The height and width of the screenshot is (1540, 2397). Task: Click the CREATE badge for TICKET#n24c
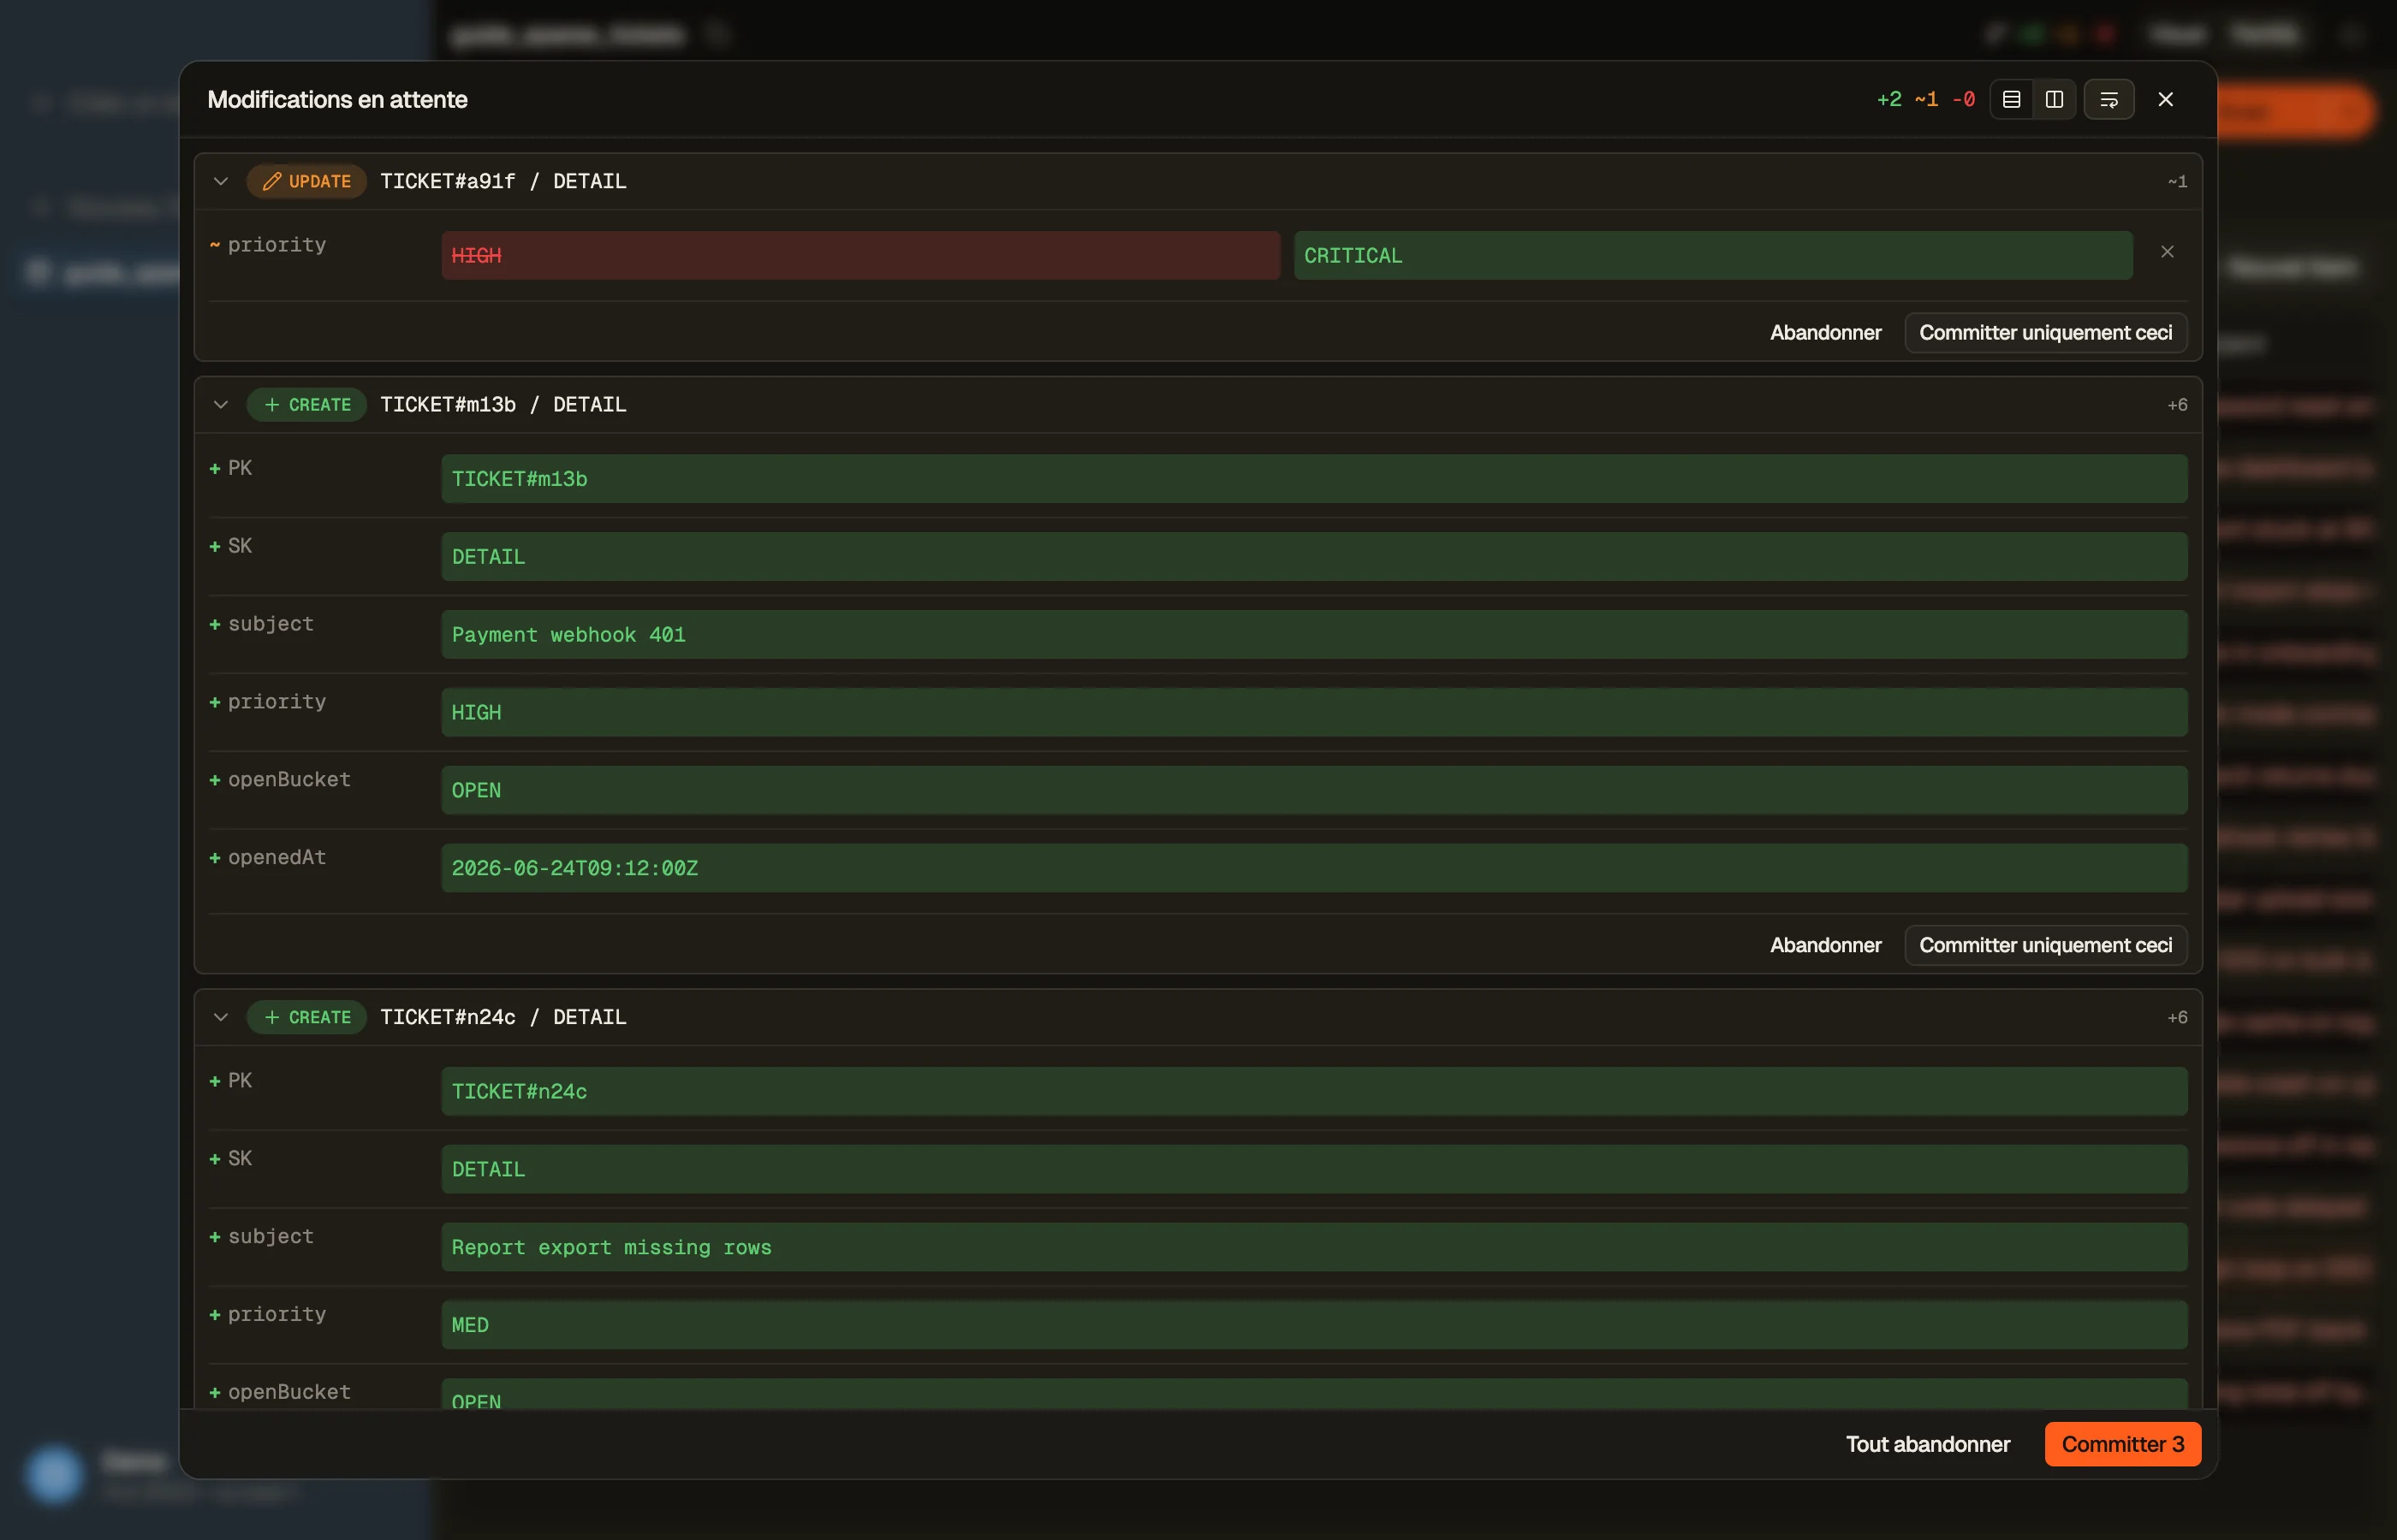pos(306,1017)
